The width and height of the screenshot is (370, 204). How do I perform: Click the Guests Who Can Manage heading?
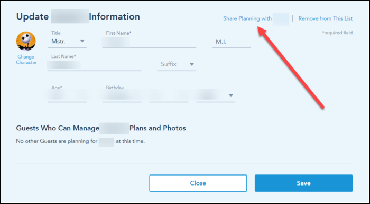coord(101,128)
